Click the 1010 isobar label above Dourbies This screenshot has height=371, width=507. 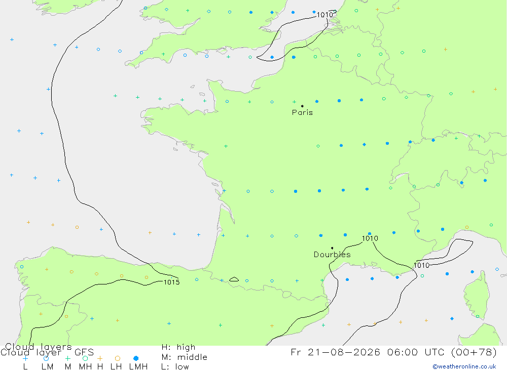tap(370, 238)
